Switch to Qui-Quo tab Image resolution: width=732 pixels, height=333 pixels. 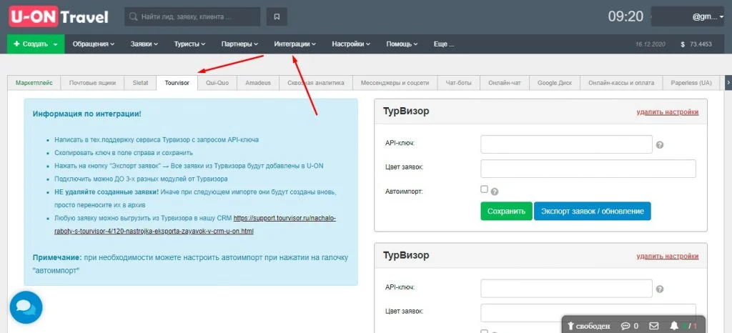tap(217, 83)
